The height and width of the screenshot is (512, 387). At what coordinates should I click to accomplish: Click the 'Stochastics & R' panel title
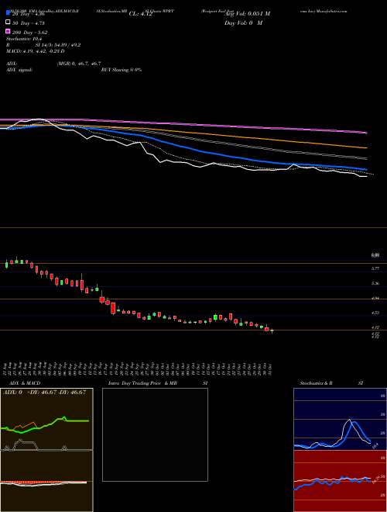pos(317,383)
